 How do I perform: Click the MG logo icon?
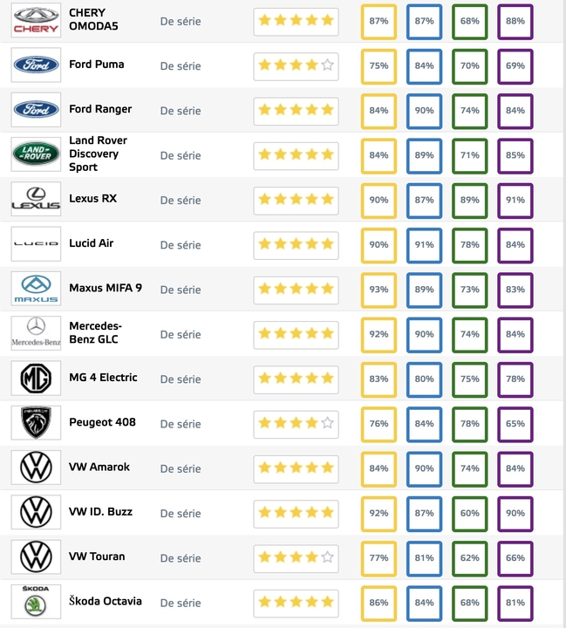[36, 379]
